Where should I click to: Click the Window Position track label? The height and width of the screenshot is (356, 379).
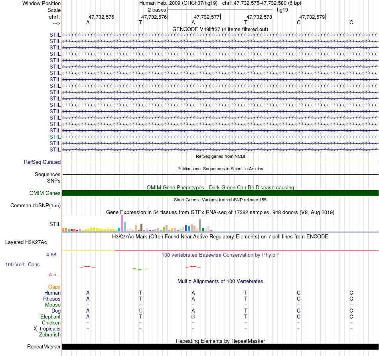(x=41, y=3)
